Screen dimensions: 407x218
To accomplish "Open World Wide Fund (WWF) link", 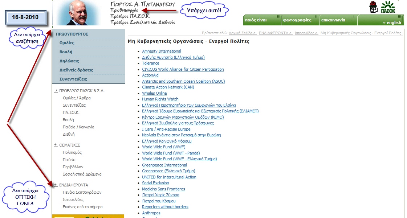I will 163,147.
